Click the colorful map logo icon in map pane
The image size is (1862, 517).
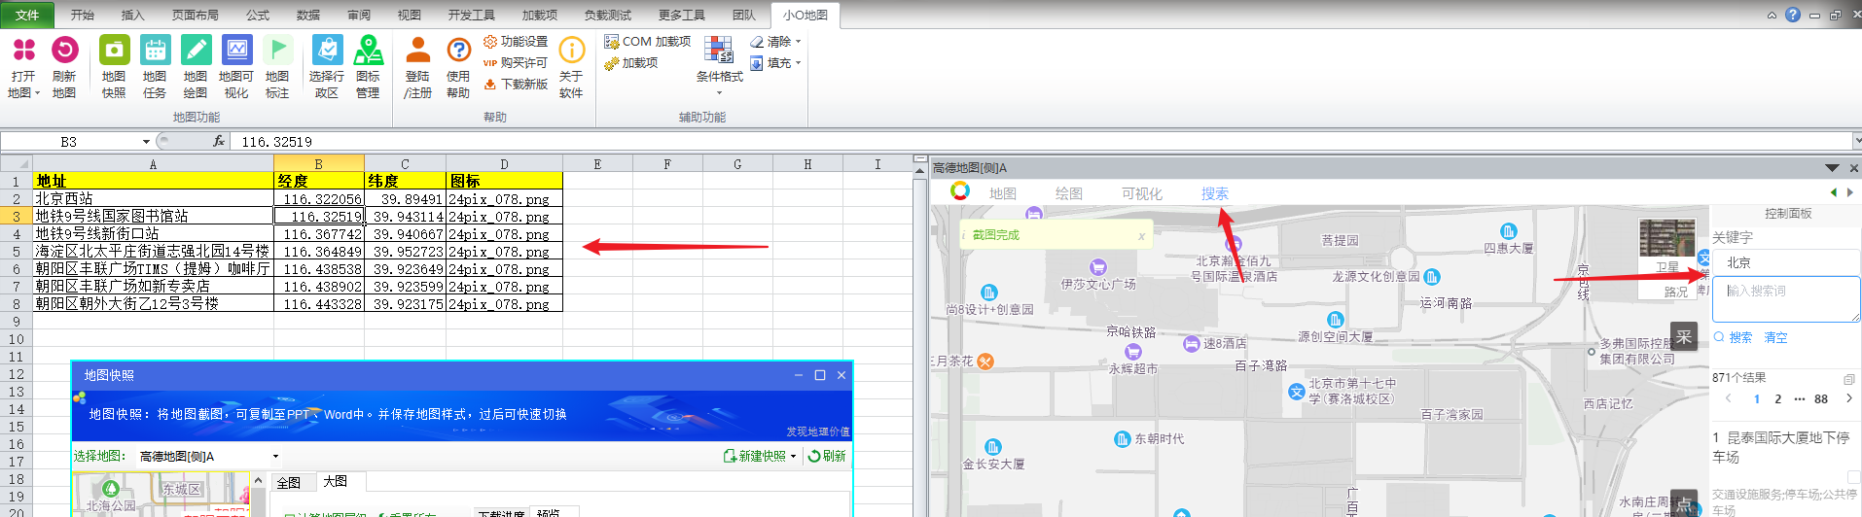pos(960,190)
